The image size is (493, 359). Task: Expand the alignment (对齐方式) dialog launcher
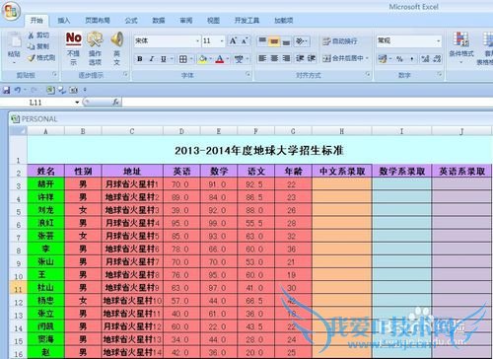pyautogui.click(x=368, y=74)
